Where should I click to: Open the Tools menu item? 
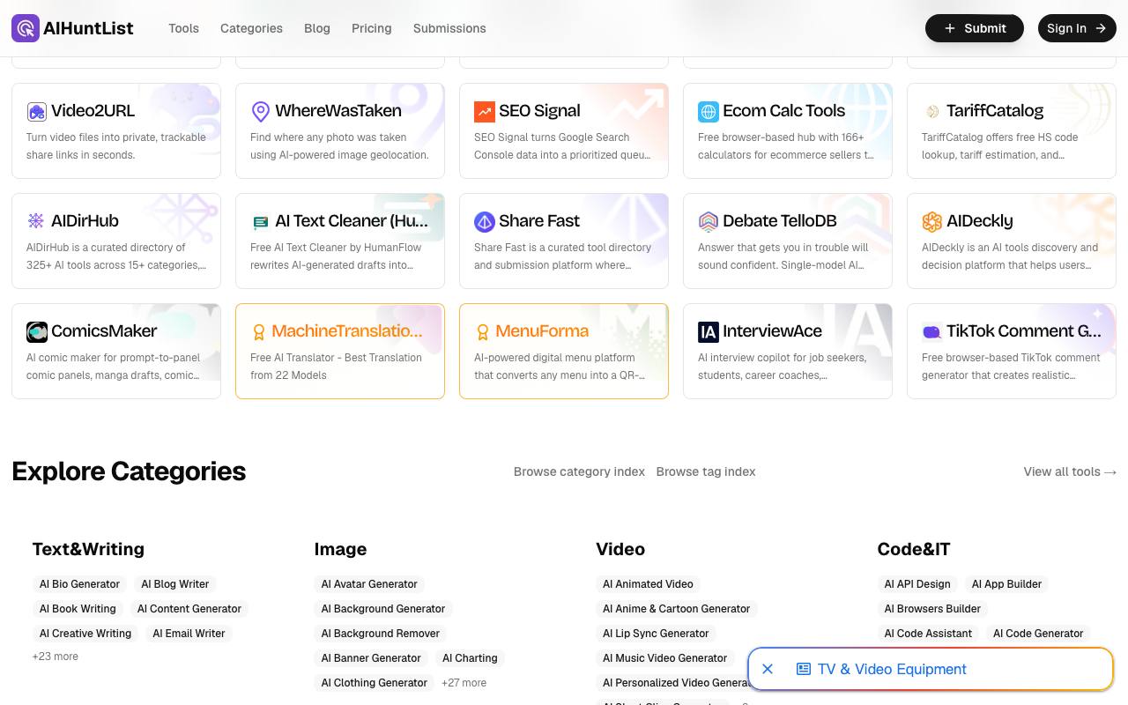(x=184, y=28)
